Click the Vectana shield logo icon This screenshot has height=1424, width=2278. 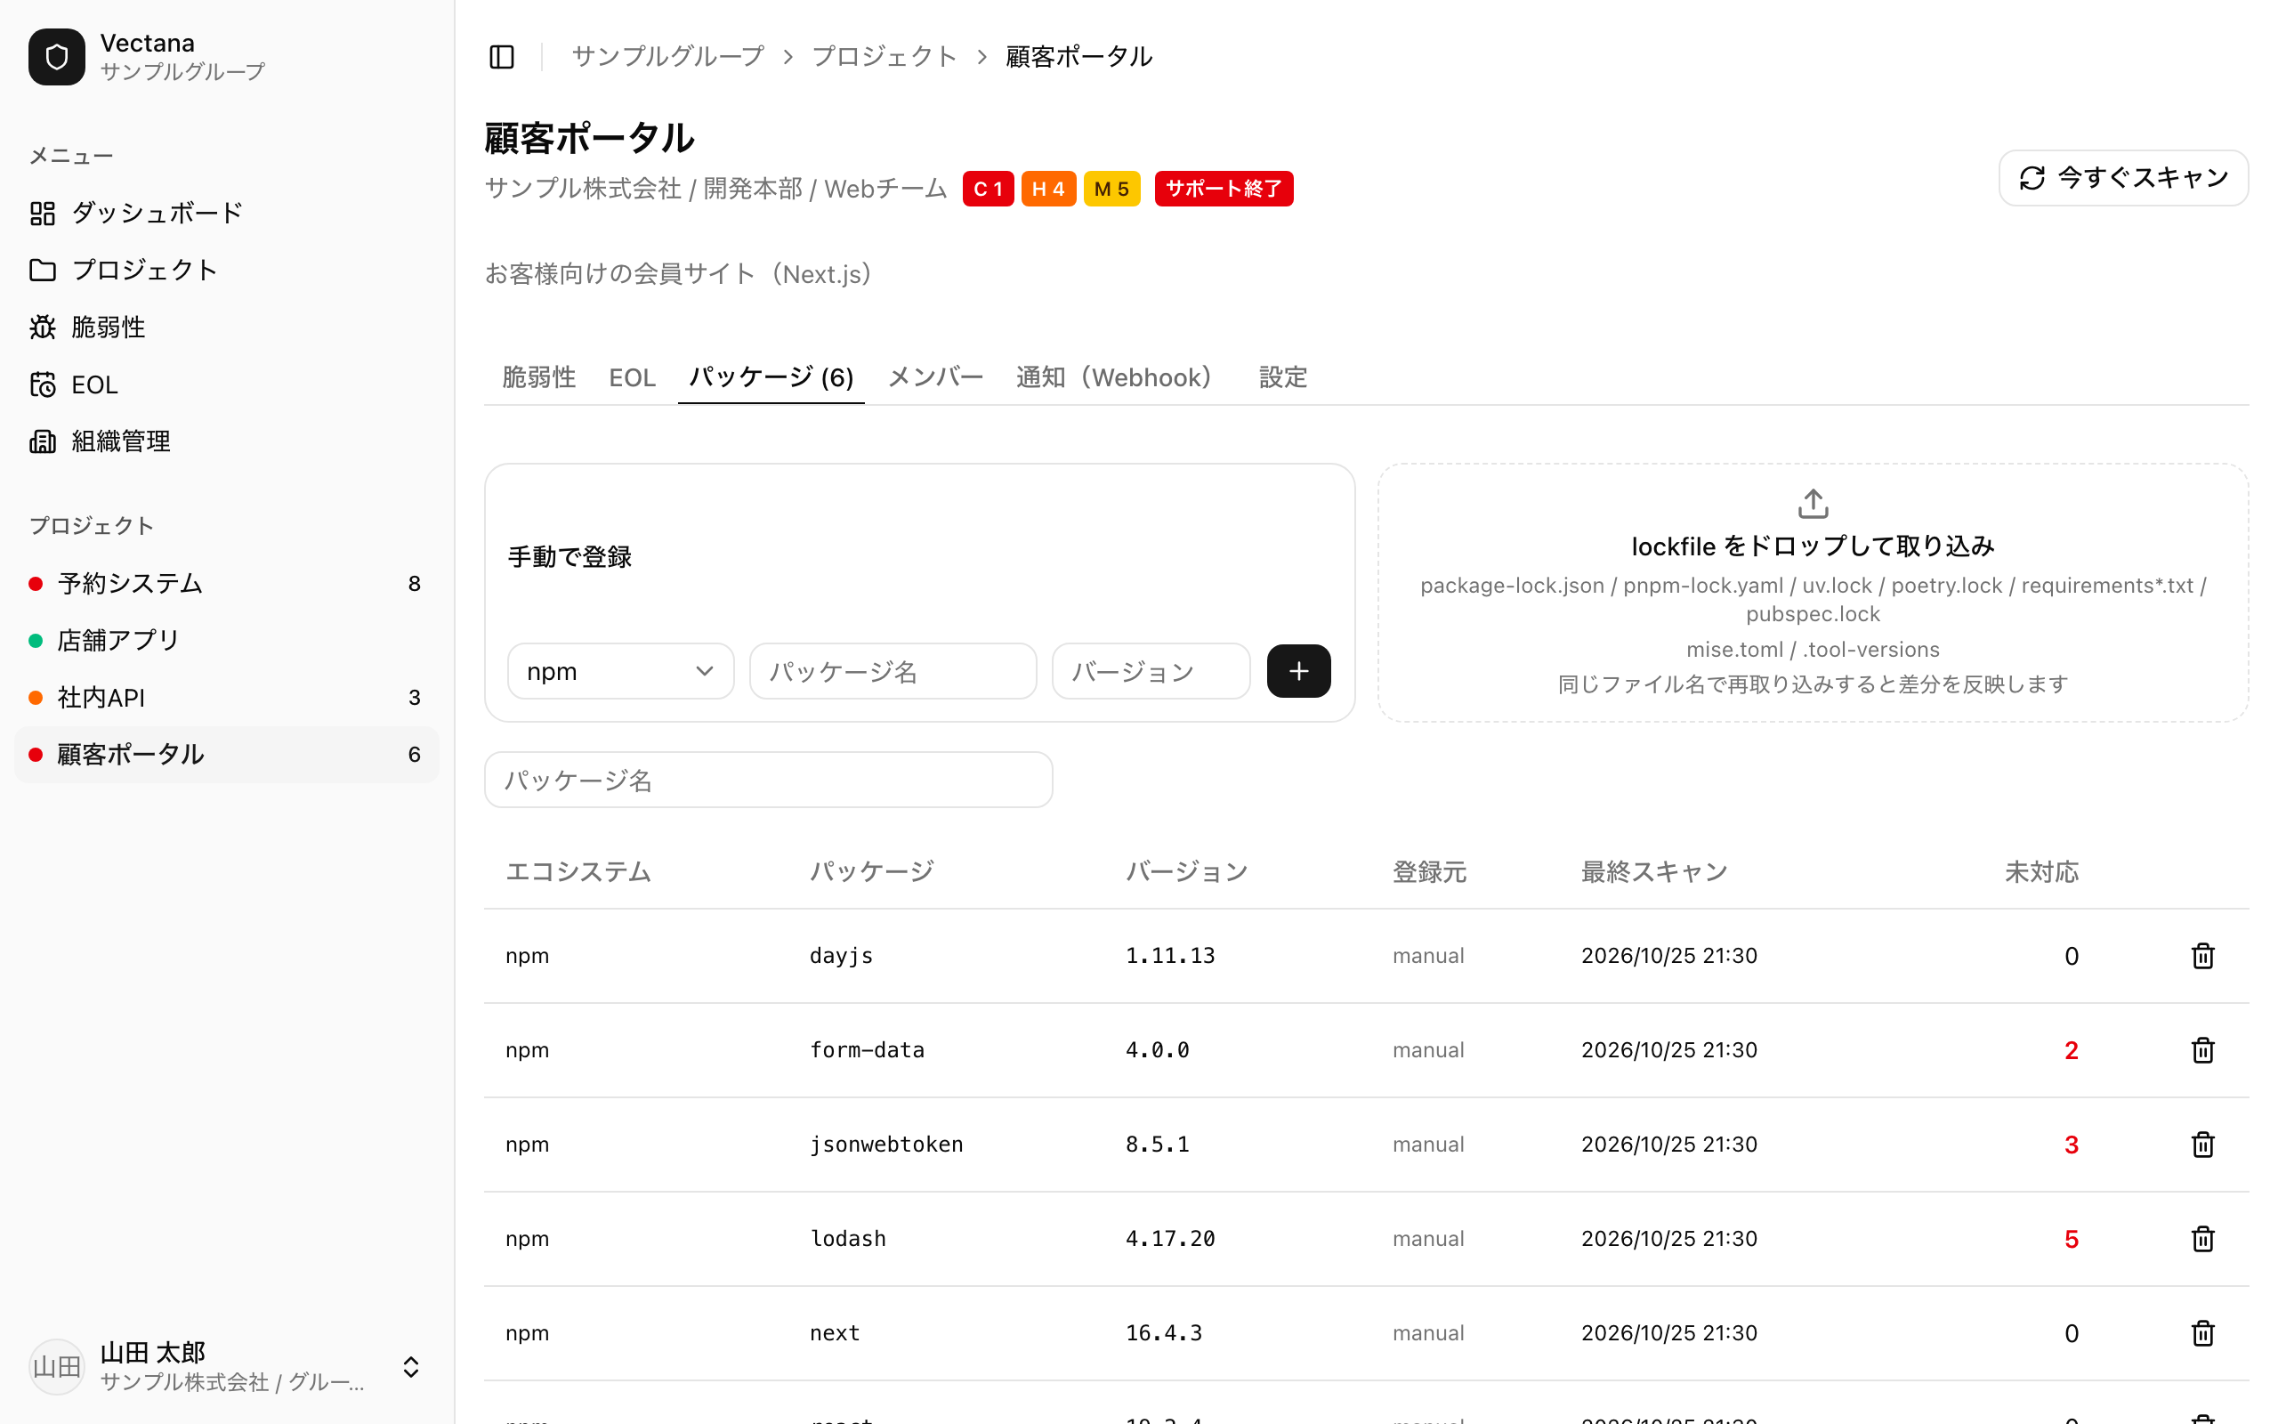click(56, 56)
